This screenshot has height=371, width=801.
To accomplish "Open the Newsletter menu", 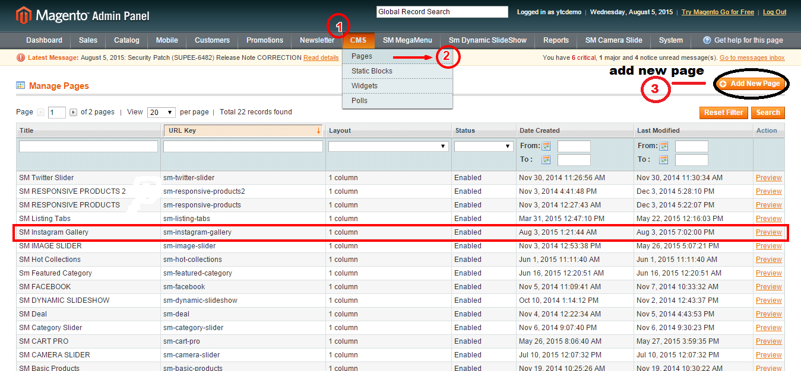I will [317, 40].
